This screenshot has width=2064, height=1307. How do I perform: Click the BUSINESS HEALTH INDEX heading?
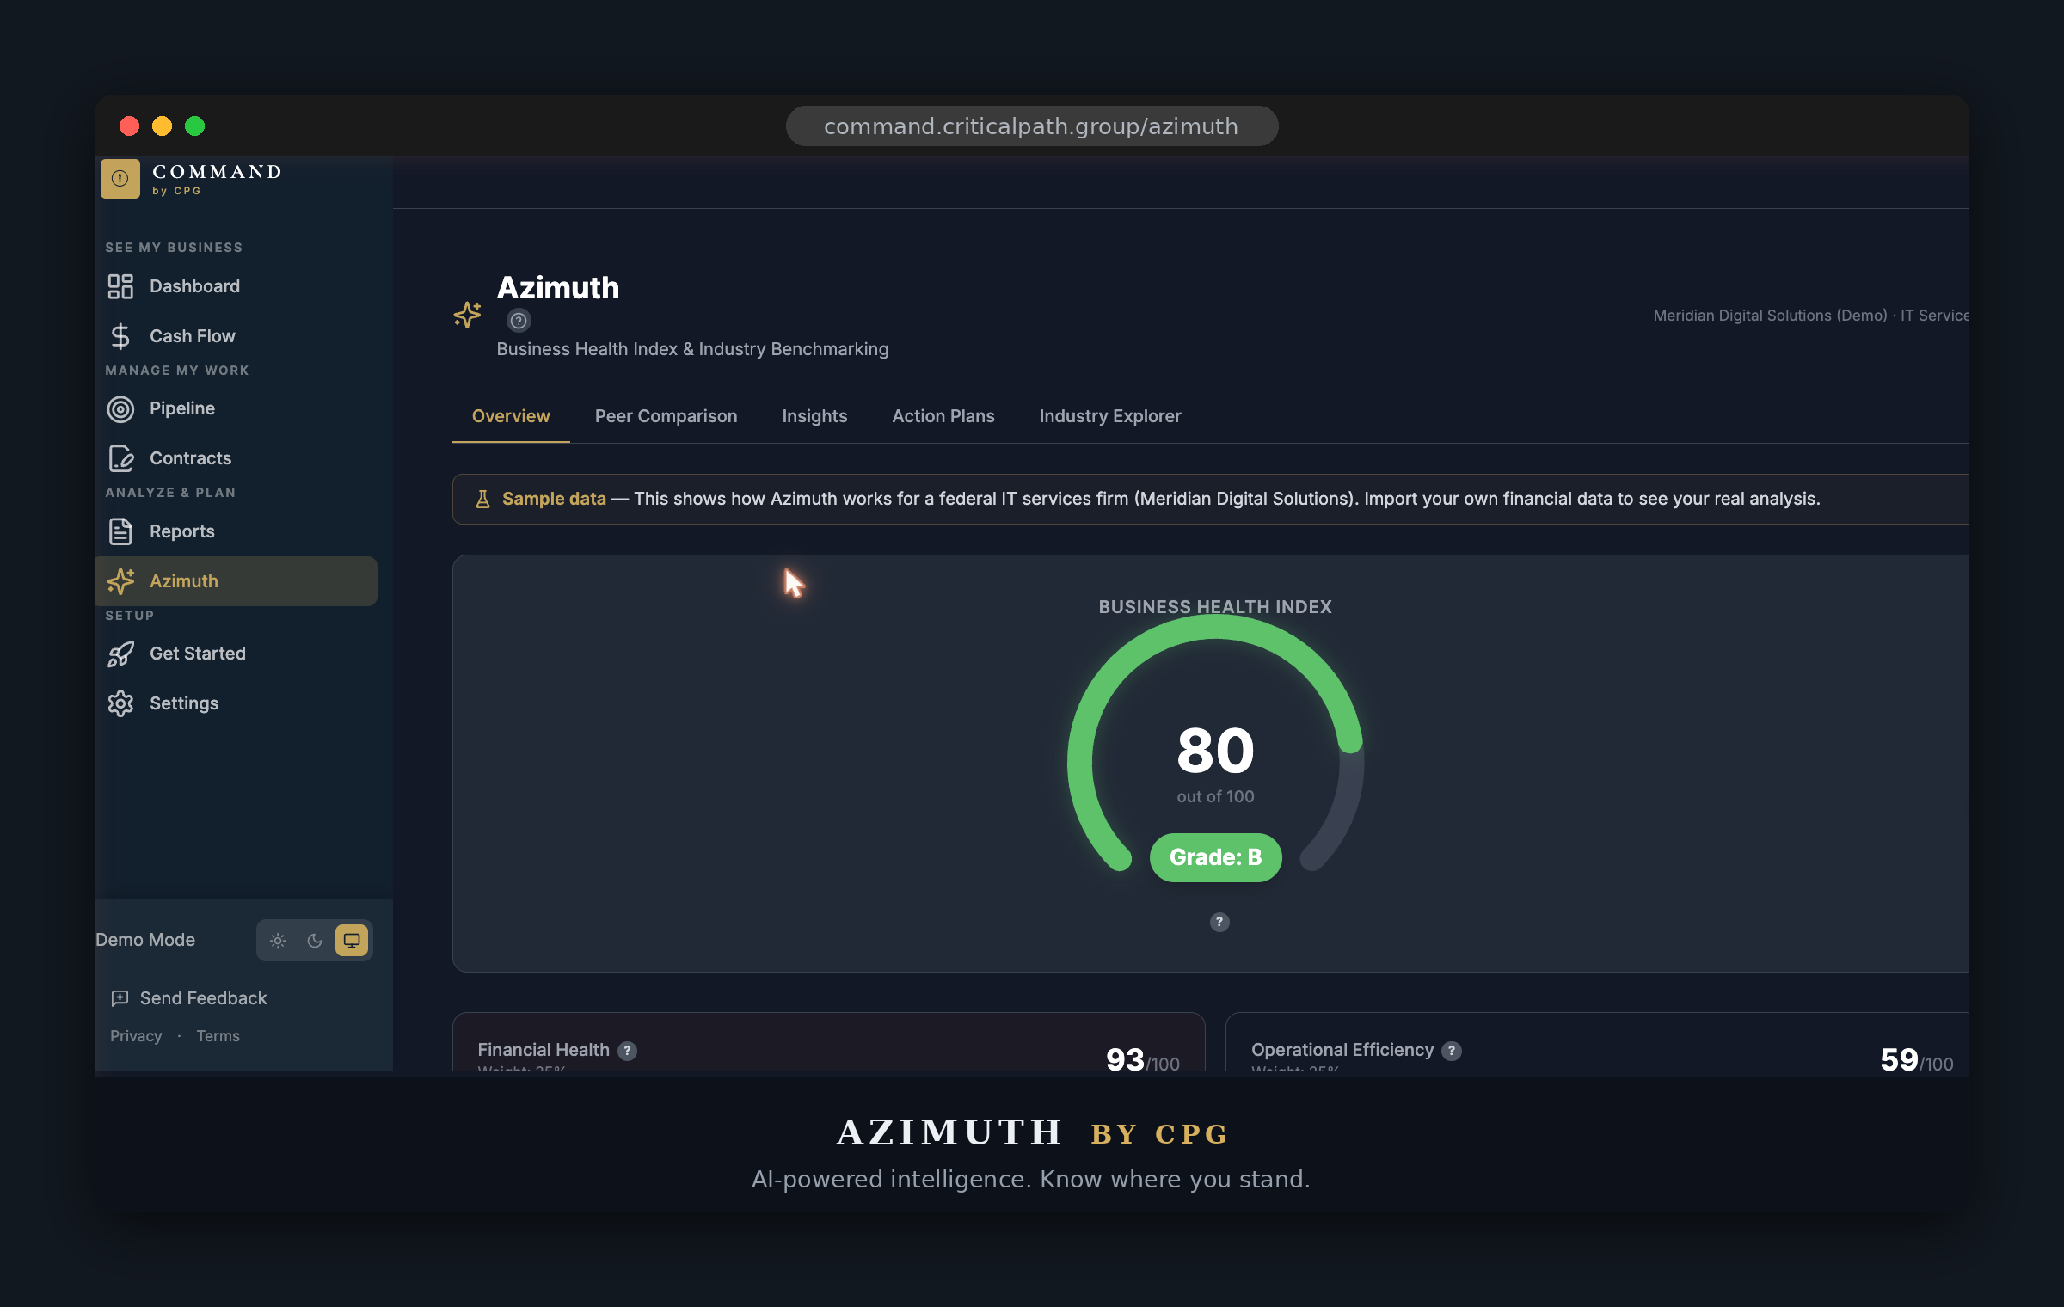(x=1215, y=607)
